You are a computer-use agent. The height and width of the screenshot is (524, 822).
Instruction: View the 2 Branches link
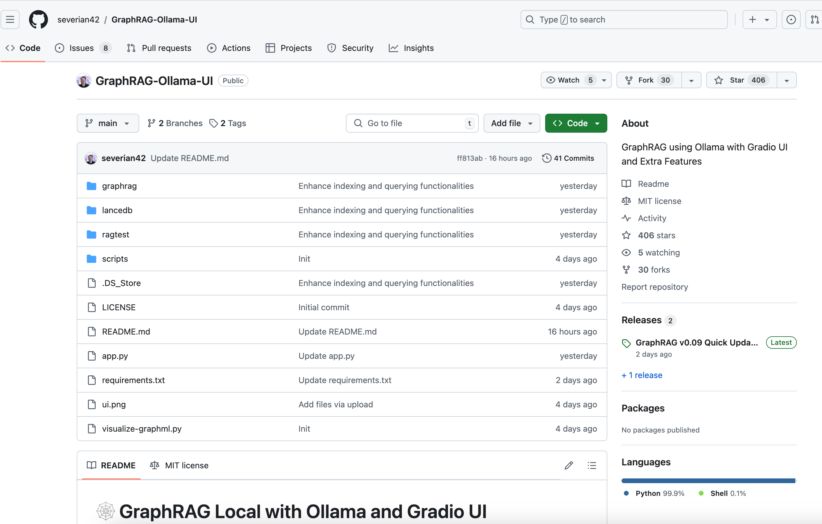coord(175,123)
